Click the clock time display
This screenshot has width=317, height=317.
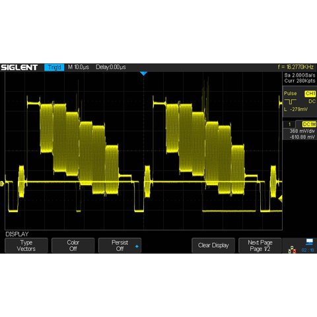(x=308, y=250)
